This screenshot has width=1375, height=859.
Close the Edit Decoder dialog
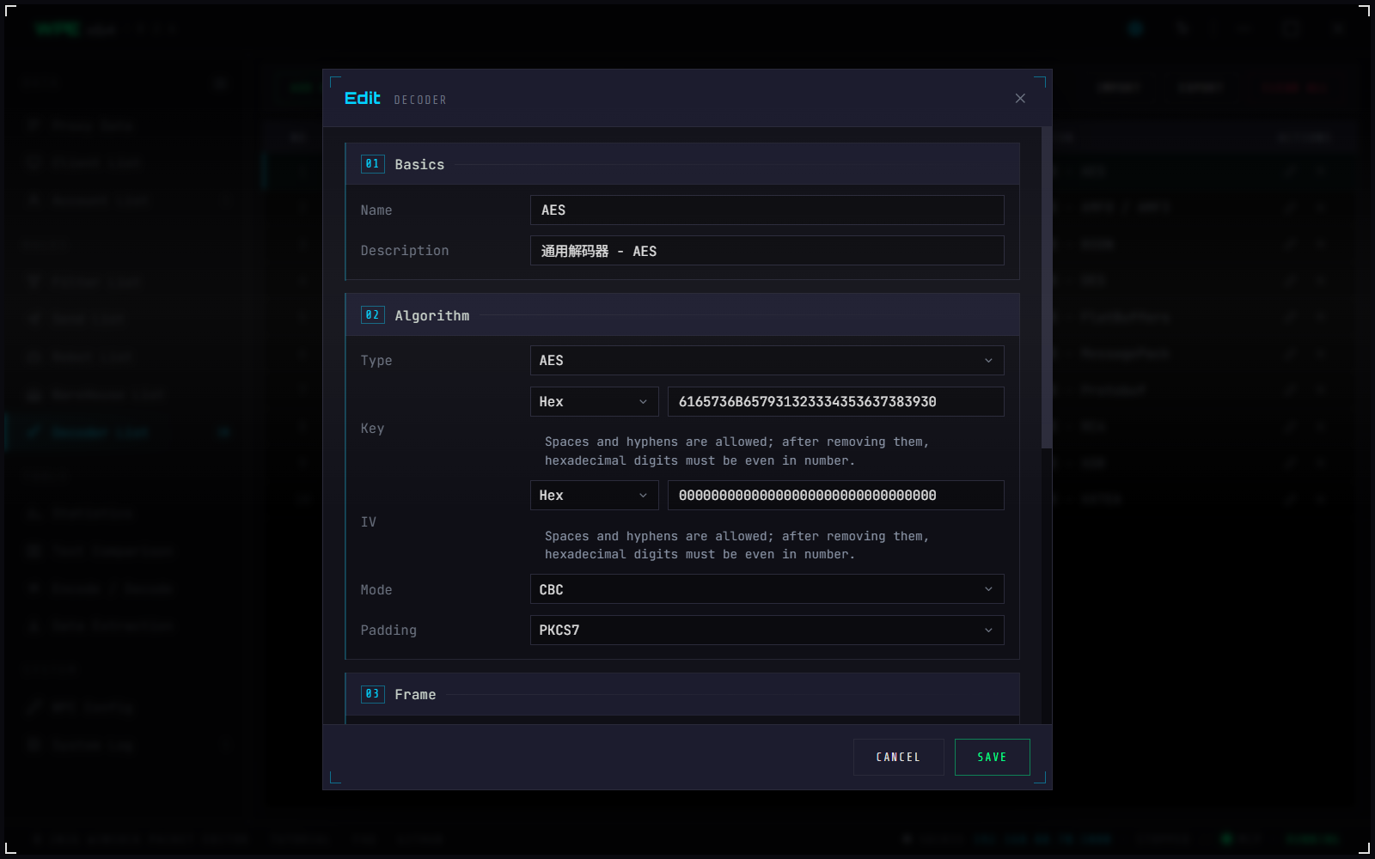1020,99
